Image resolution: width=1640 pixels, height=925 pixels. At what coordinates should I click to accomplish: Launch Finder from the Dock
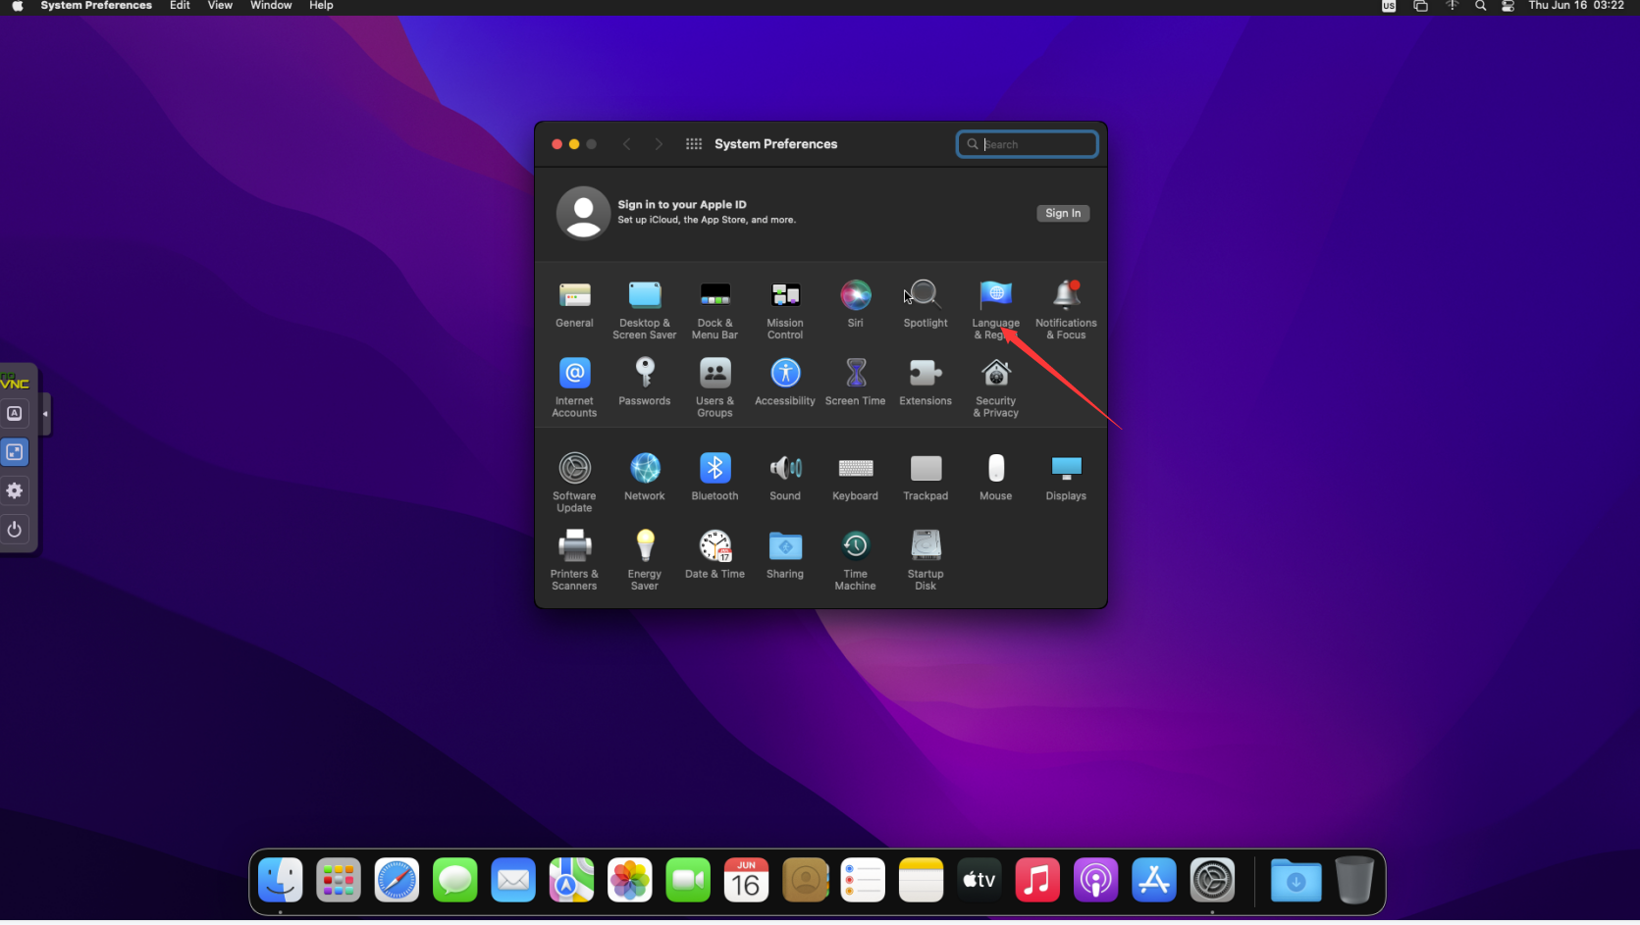tap(281, 881)
